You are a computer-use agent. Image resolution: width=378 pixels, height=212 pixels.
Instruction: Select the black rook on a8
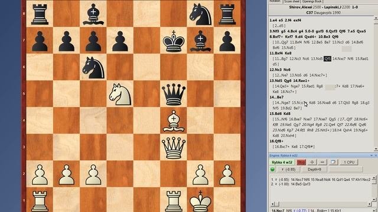[40, 14]
